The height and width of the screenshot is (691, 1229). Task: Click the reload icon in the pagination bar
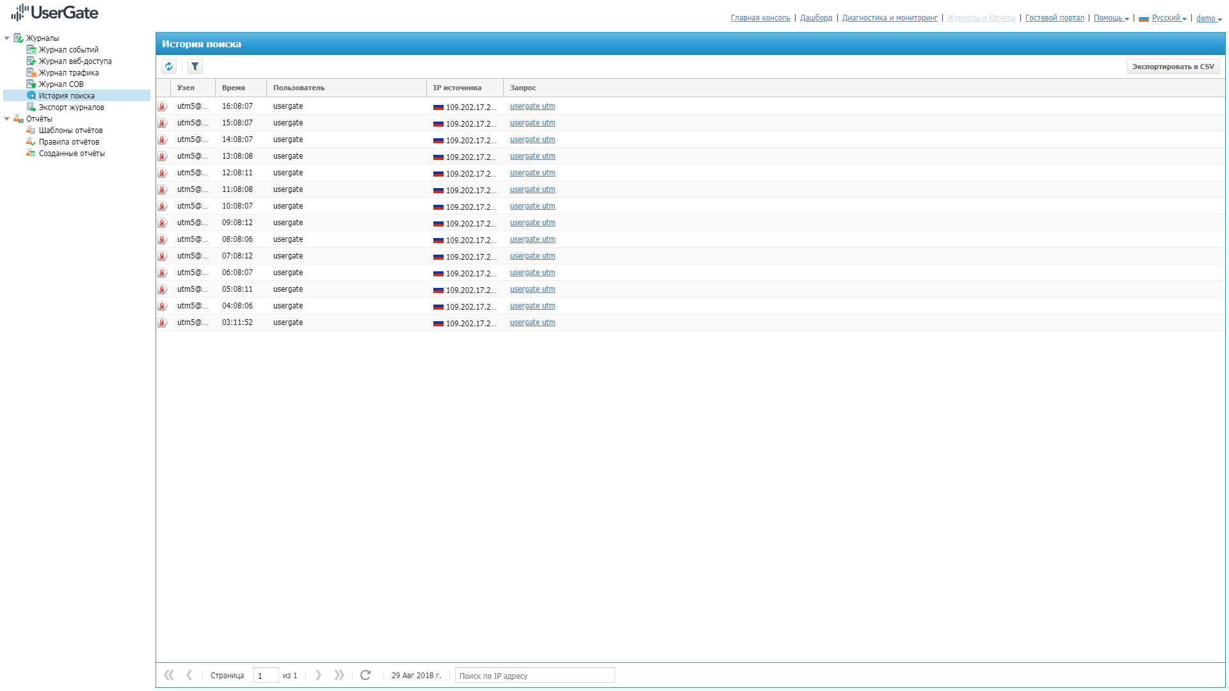coord(365,675)
